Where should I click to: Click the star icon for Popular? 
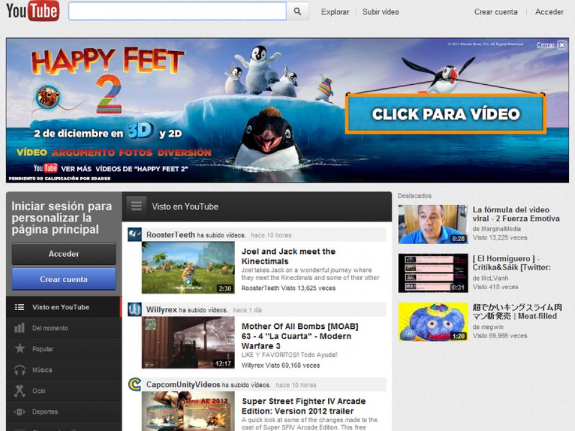click(x=20, y=348)
